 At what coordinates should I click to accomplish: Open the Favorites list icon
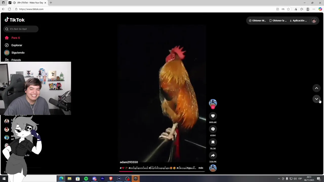tap(302, 9)
